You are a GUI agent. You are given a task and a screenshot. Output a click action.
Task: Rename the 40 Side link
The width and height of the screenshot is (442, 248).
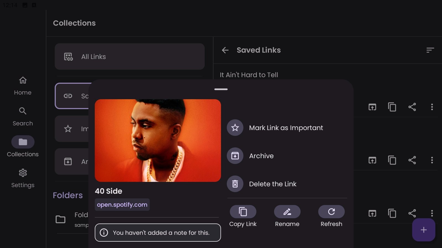pos(287,212)
